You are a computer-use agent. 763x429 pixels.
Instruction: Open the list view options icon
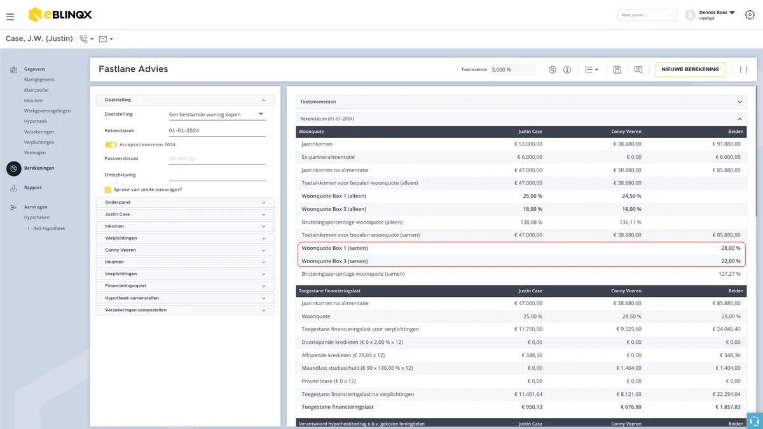591,69
